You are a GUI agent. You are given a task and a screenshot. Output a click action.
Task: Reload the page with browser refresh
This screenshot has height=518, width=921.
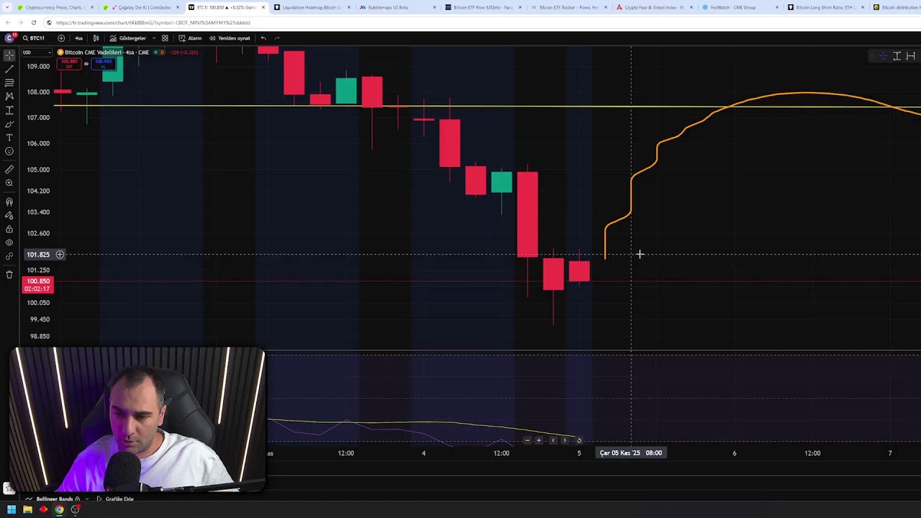point(34,22)
